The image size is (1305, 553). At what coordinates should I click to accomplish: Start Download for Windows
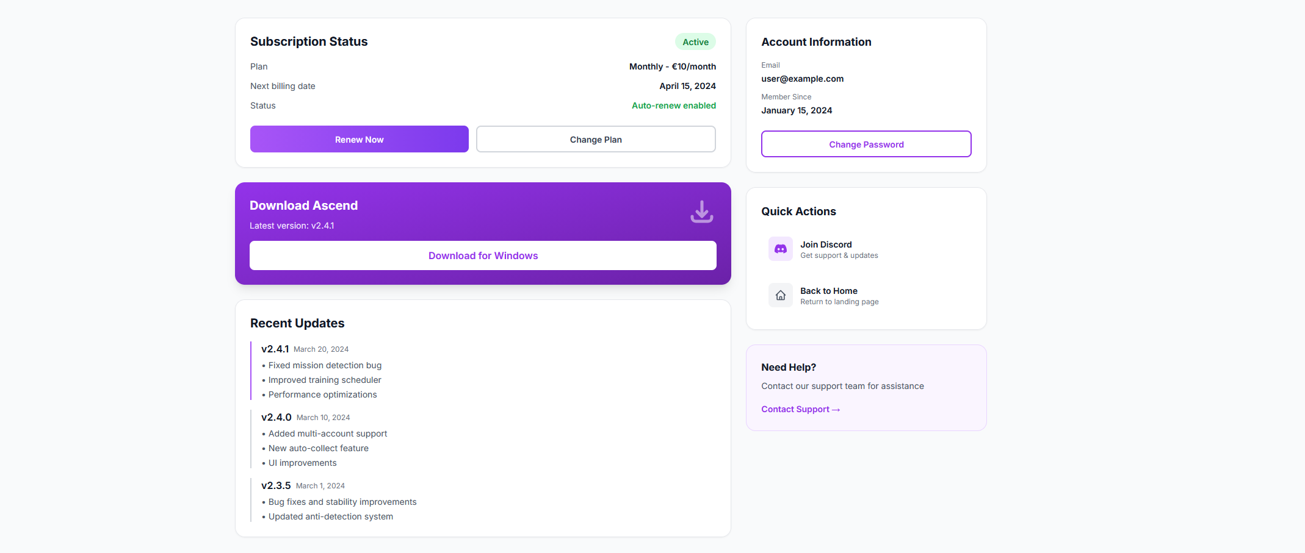point(483,255)
